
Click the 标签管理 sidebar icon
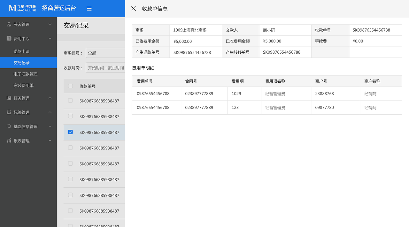coord(9,112)
